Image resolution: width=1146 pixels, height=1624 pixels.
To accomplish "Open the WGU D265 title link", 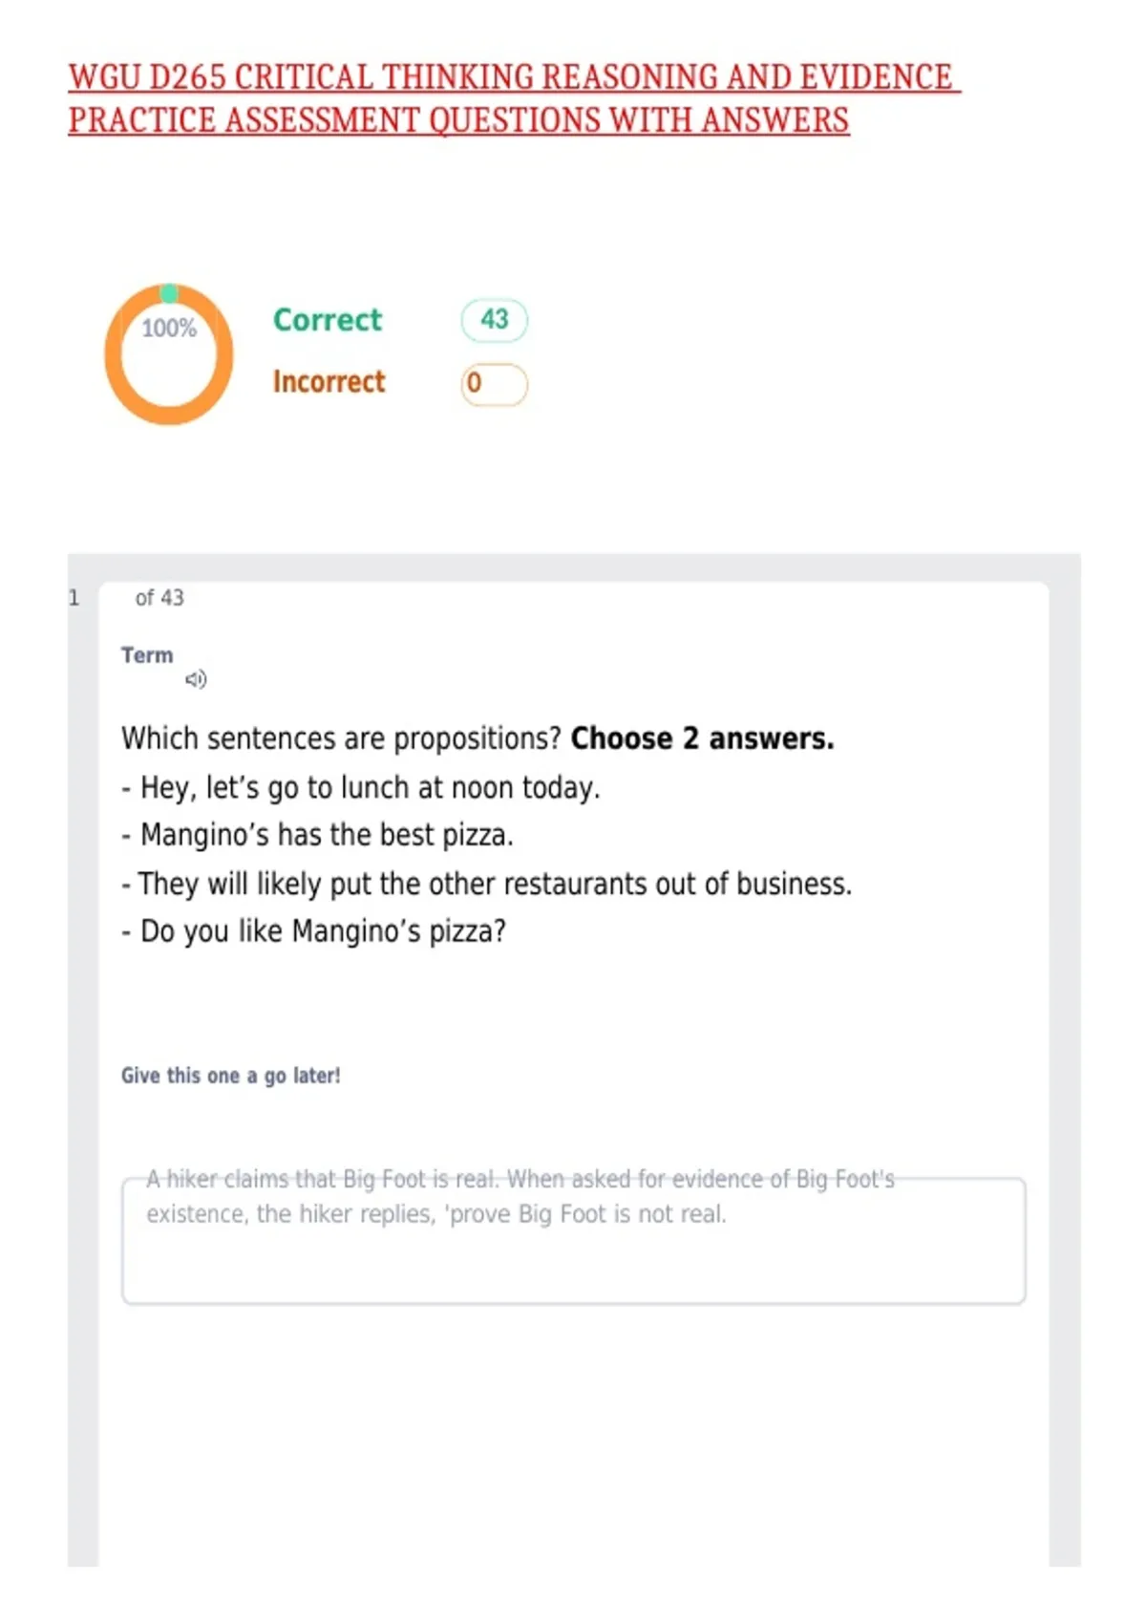I will 514,77.
